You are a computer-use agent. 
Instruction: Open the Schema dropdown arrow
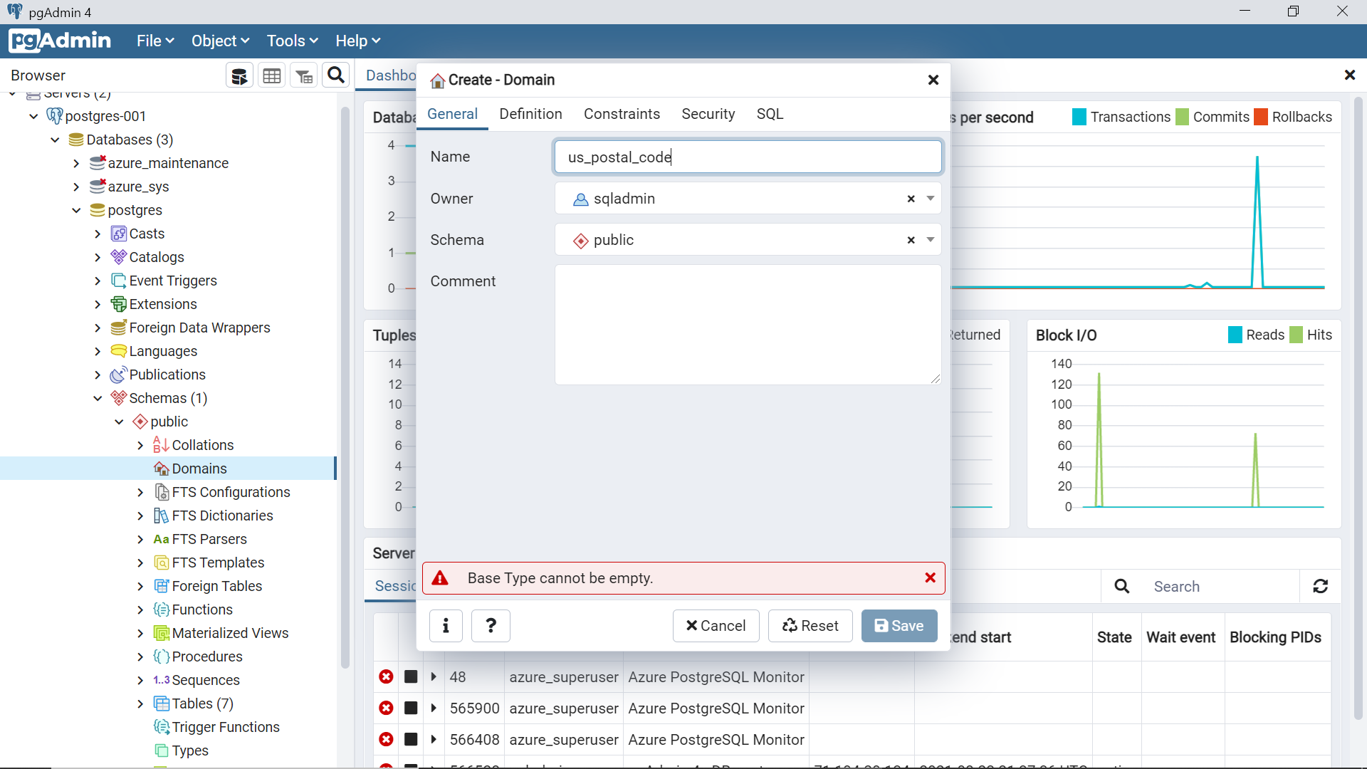tap(930, 240)
